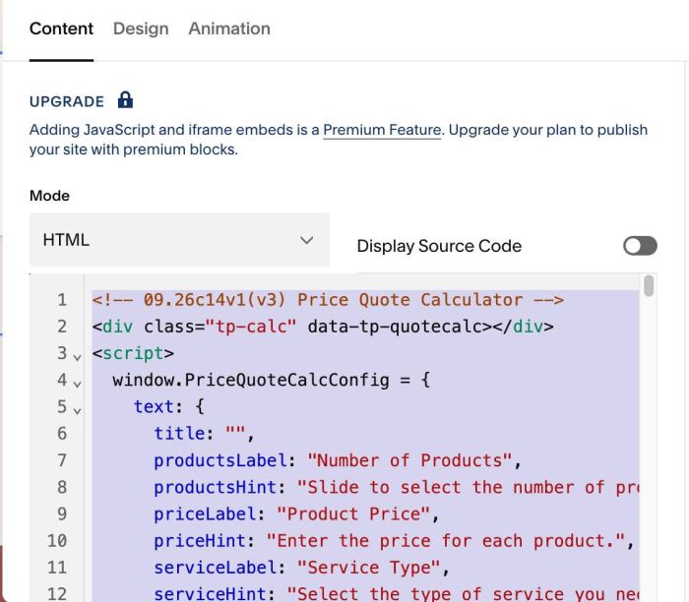Click line number 10 in gutter
Screen dimensions: 689x602
(57, 541)
